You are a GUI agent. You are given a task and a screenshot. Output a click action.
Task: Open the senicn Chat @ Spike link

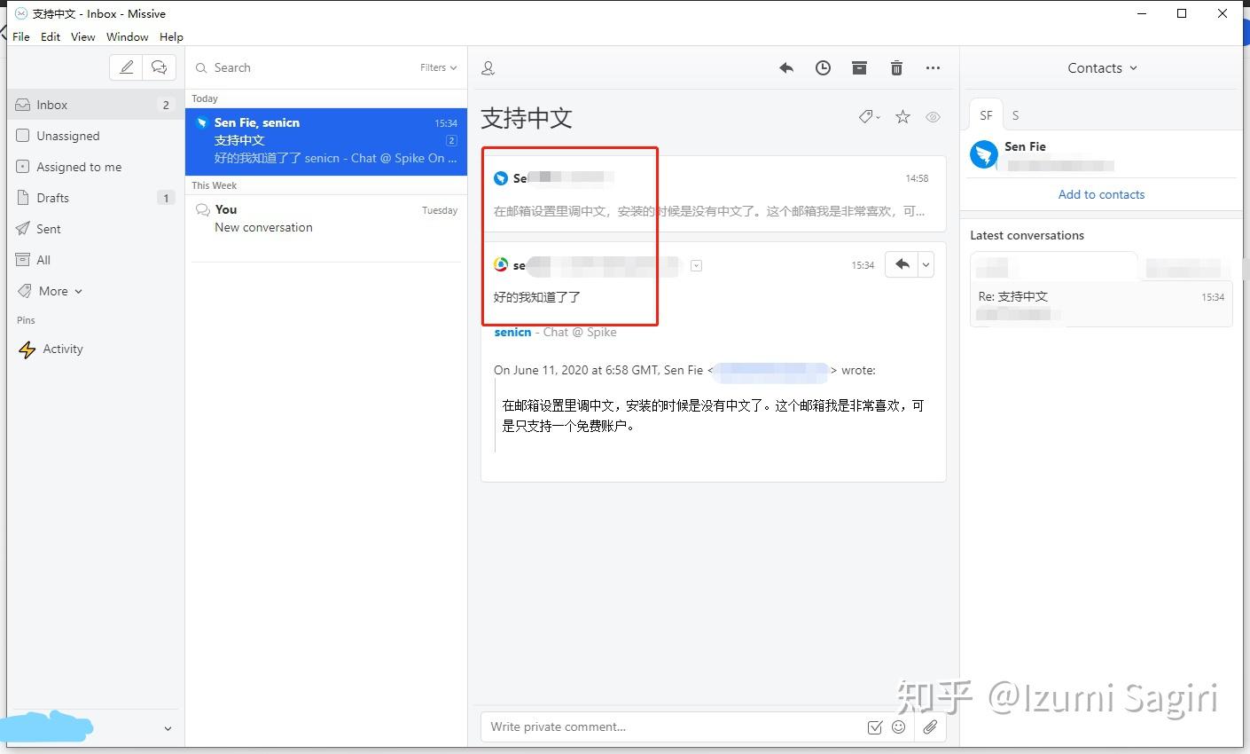(512, 332)
